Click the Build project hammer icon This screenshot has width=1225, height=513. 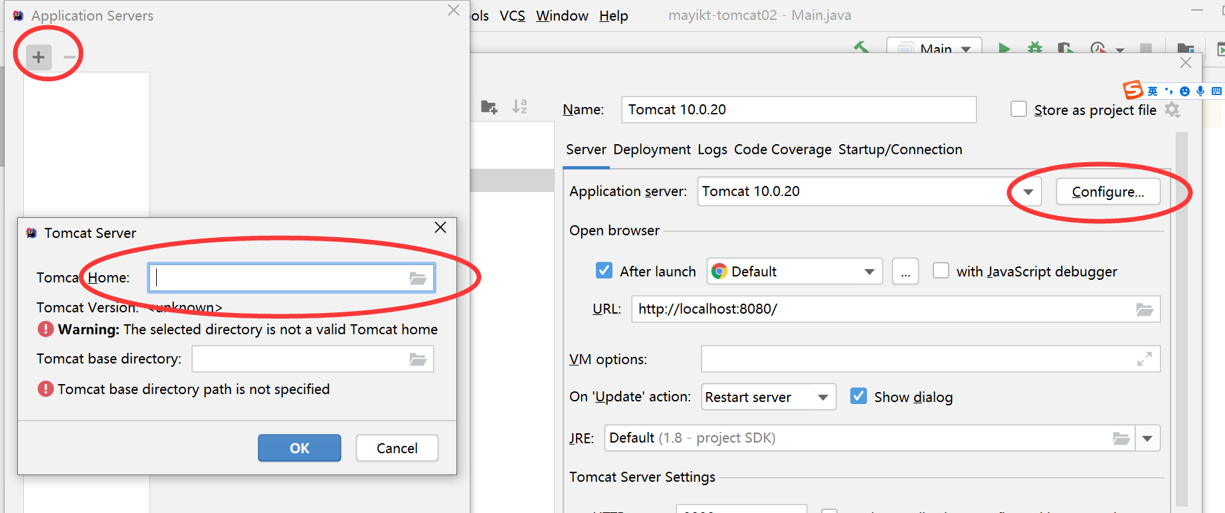862,48
